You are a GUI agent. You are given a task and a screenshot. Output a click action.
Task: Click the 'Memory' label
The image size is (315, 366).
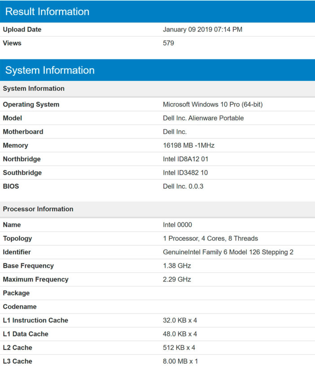tap(15, 146)
